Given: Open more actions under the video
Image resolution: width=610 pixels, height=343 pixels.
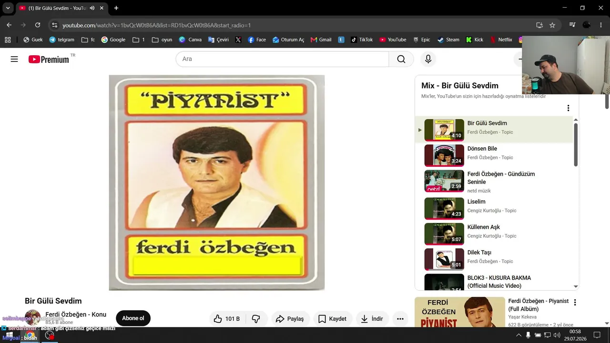Looking at the screenshot, I should coord(400,319).
